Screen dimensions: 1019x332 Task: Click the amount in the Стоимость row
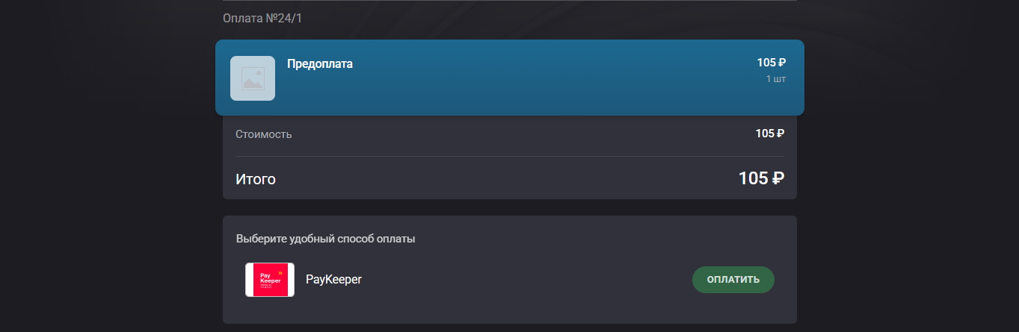pos(769,134)
